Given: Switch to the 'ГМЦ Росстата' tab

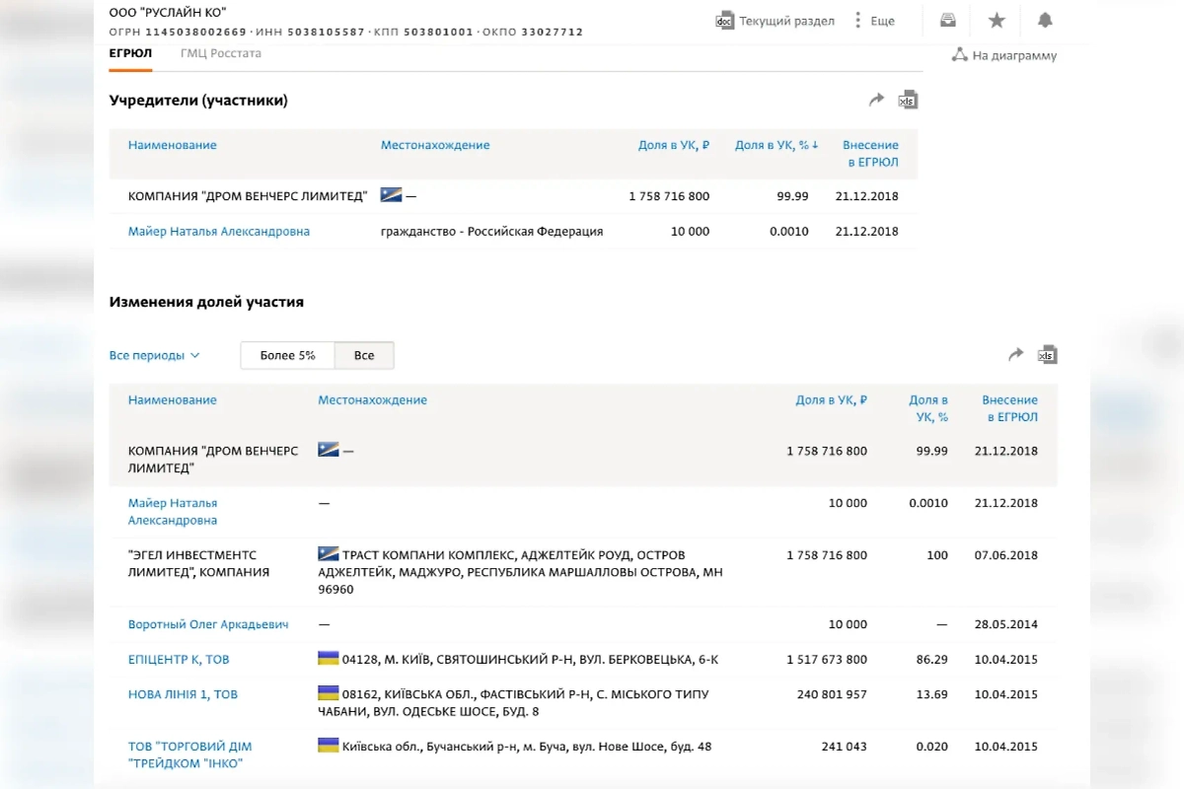Looking at the screenshot, I should 221,53.
